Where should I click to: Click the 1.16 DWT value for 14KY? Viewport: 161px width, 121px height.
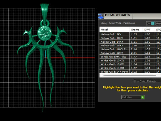coord(147,42)
